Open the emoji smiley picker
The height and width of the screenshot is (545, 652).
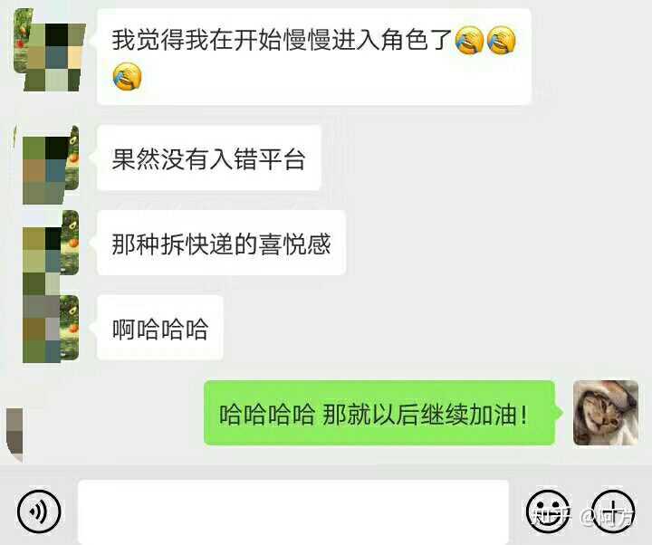point(548,512)
